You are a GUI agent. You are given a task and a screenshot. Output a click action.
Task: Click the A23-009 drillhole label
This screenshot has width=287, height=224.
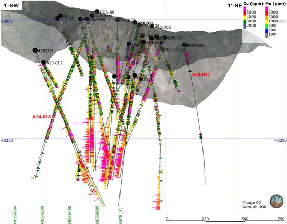98,19
